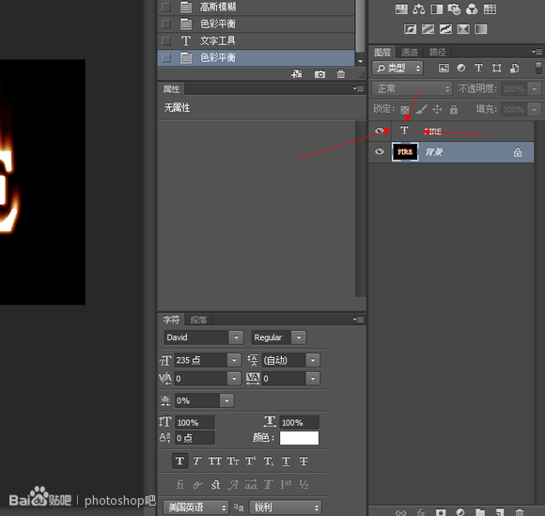The image size is (545, 516).
Task: Create new document from history state
Action: click(297, 74)
